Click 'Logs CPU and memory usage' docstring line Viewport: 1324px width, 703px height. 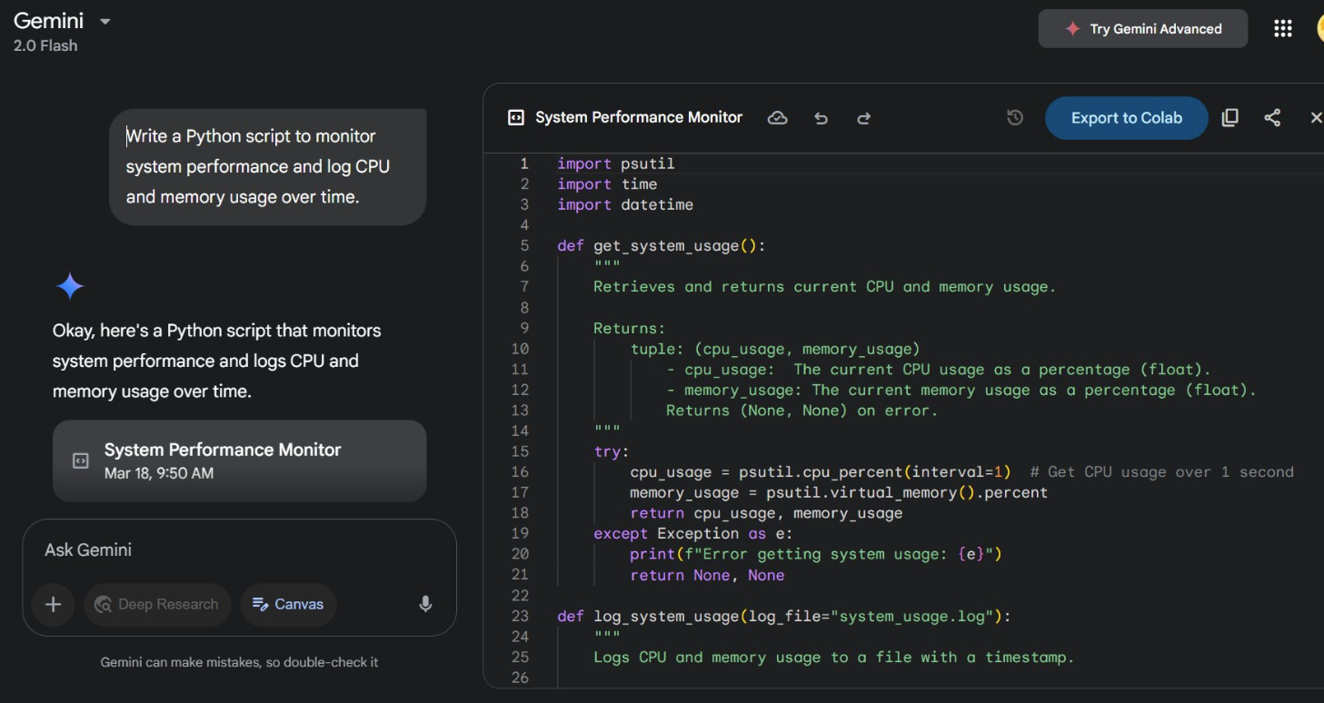pyautogui.click(x=834, y=658)
